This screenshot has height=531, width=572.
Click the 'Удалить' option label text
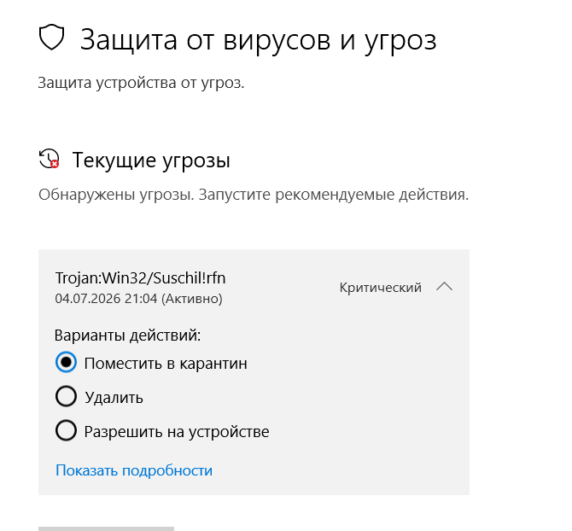(x=114, y=398)
